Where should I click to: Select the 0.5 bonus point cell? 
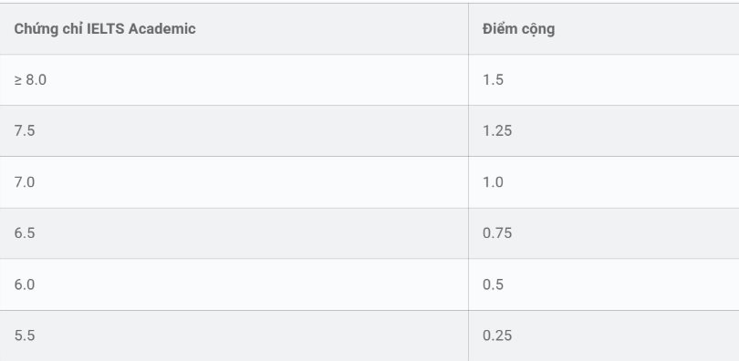click(x=604, y=284)
